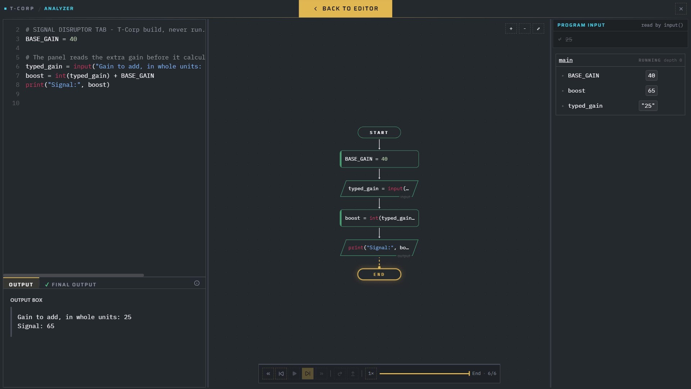Click the ANALYZER breadcrumb label

59,8
